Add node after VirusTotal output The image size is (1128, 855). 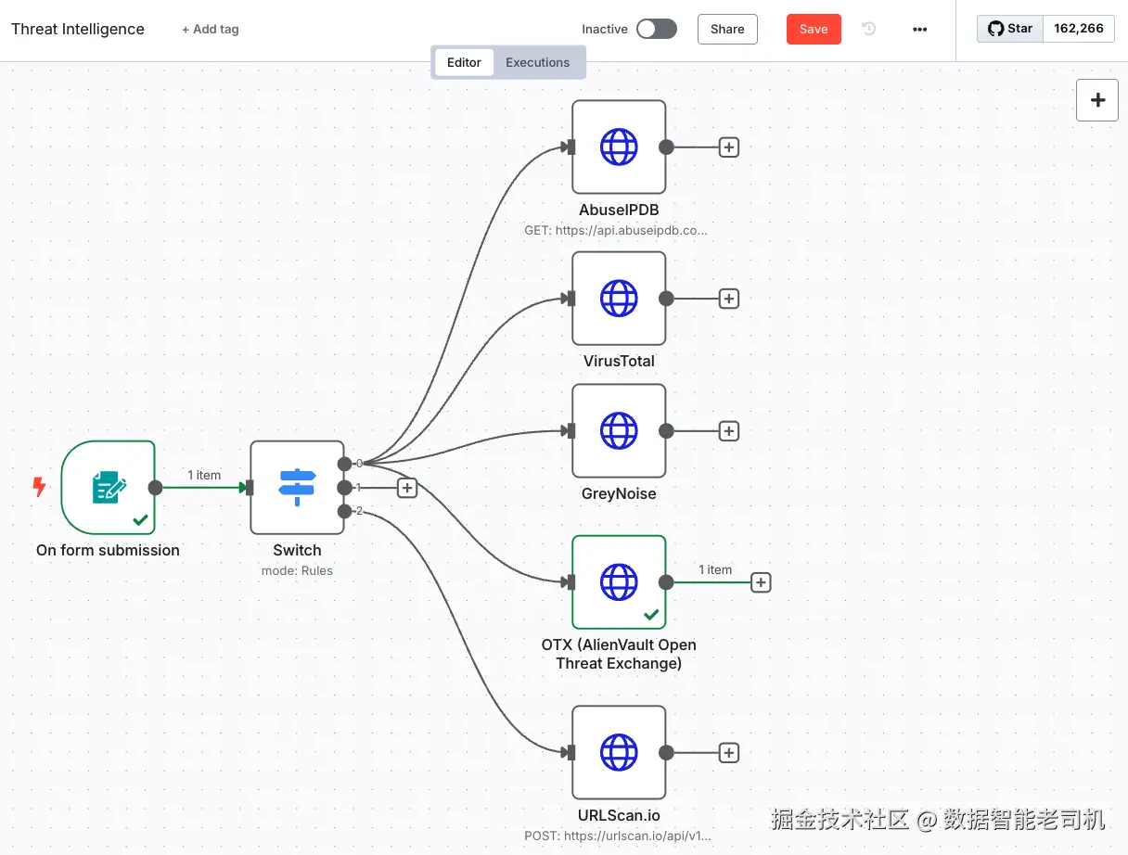[729, 298]
